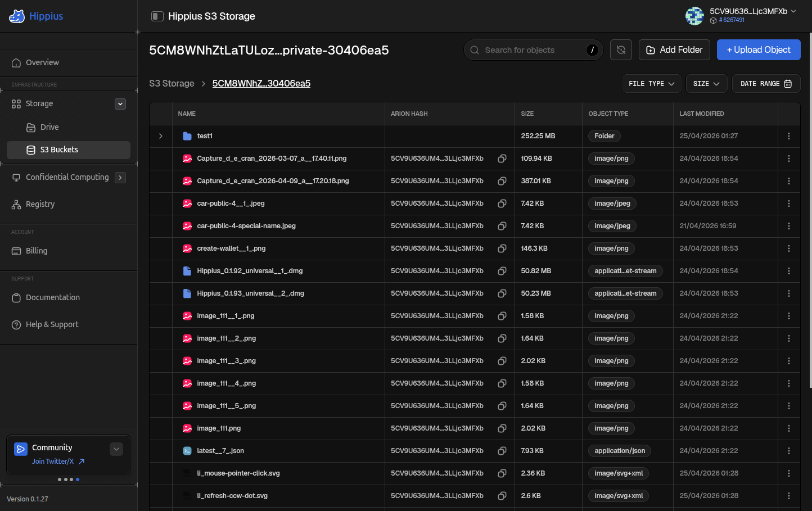Open actions menu for Hippius_0.1.92_universal__1_.dmg
This screenshot has height=511, width=812.
789,271
